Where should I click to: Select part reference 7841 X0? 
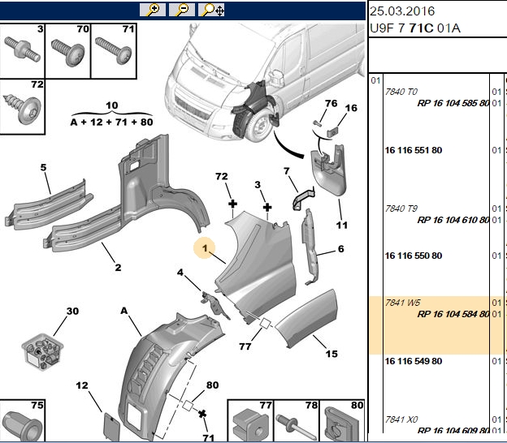(x=401, y=419)
